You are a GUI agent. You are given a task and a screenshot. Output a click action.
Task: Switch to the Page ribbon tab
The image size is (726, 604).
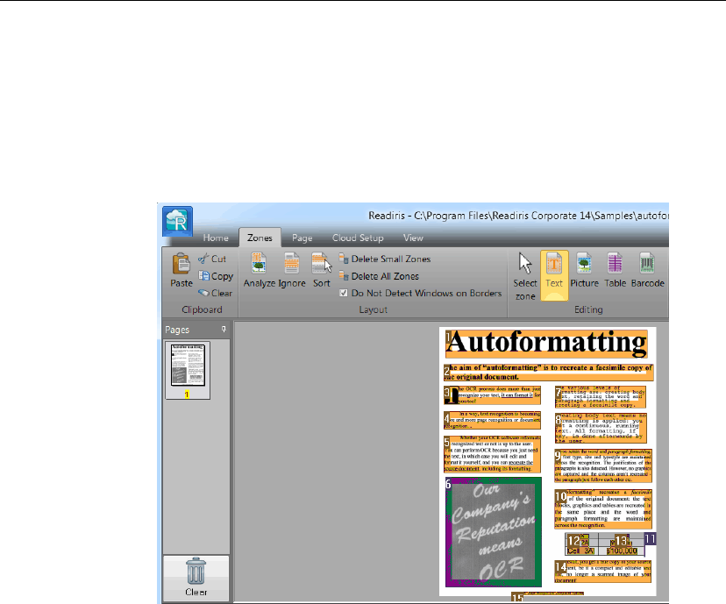[x=302, y=238]
